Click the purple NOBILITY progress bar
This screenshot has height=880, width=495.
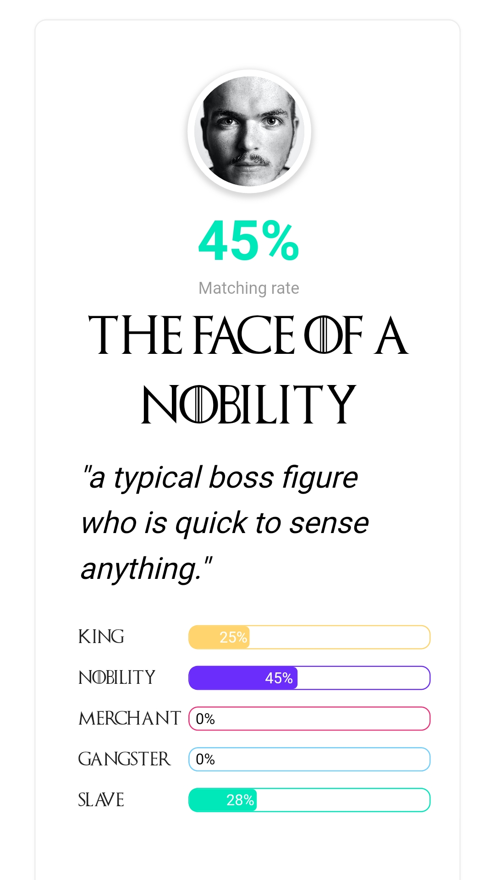coord(309,678)
